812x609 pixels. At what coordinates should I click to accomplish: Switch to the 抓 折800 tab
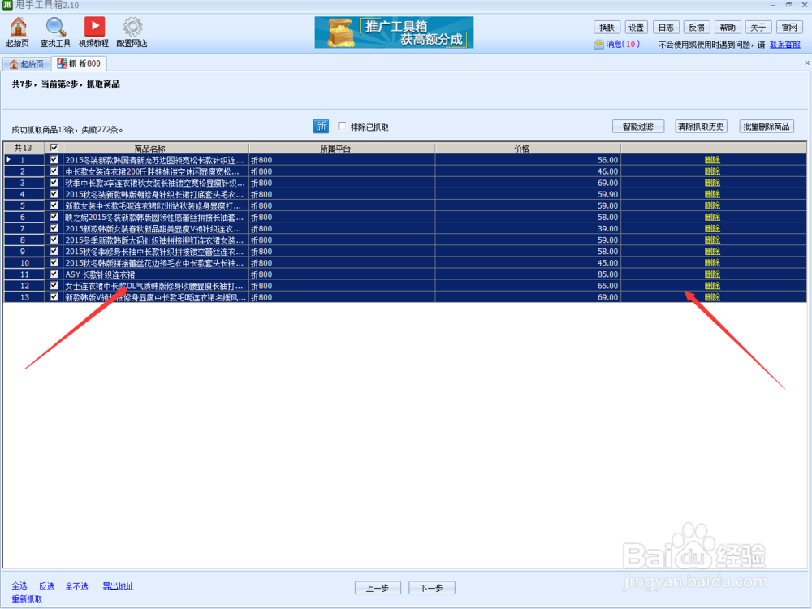(x=79, y=63)
